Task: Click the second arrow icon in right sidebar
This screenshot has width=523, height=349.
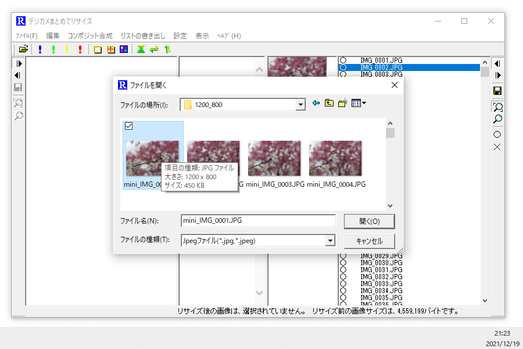Action: (498, 76)
